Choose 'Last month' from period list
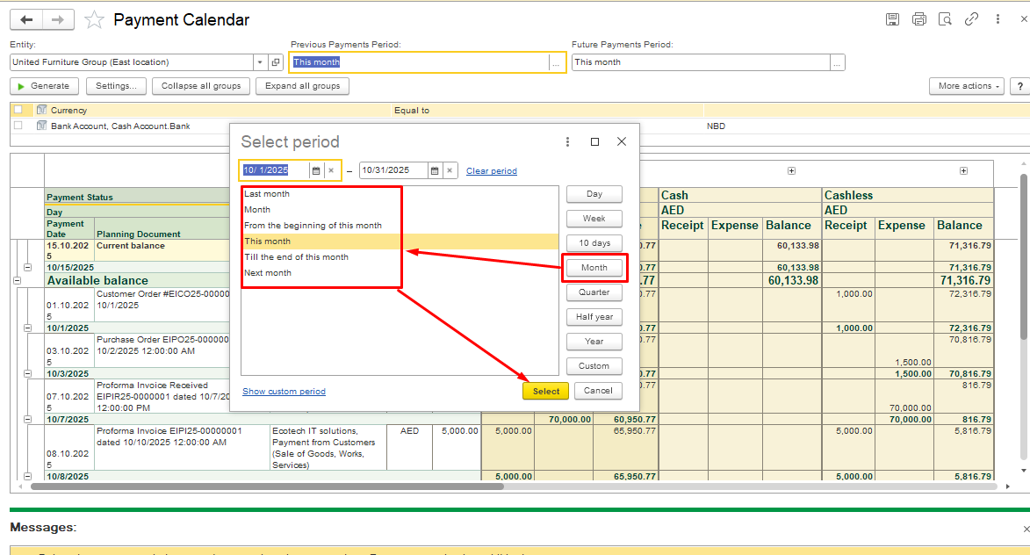This screenshot has width=1030, height=555. [267, 194]
